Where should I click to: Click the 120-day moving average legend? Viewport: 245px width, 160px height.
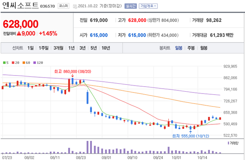tap(39, 63)
